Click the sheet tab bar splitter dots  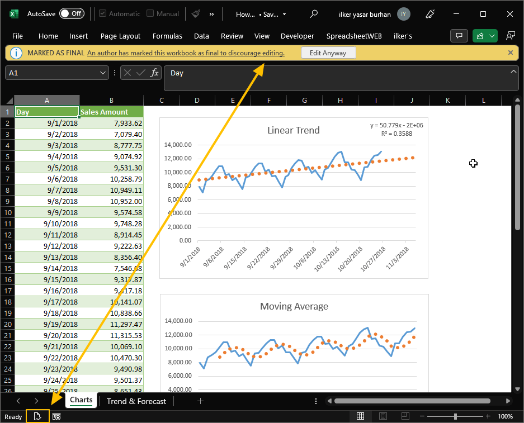pyautogui.click(x=316, y=401)
